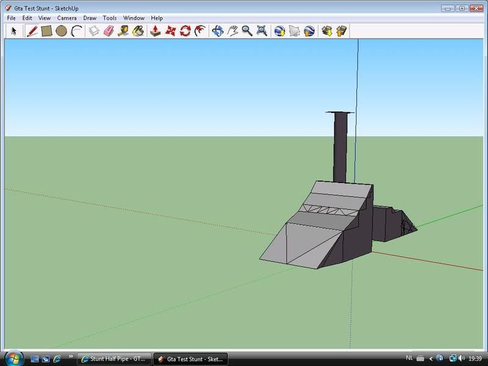This screenshot has height=366, width=488.
Task: Click the Share Model icon
Action: pyautogui.click(x=342, y=31)
